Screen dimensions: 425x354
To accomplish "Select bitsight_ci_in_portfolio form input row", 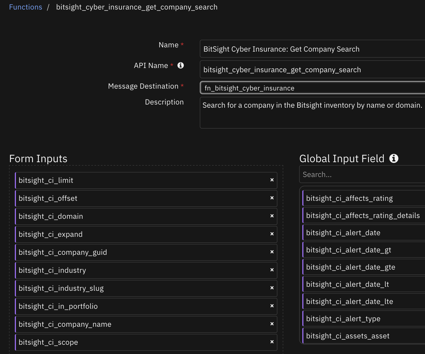I will tap(146, 306).
